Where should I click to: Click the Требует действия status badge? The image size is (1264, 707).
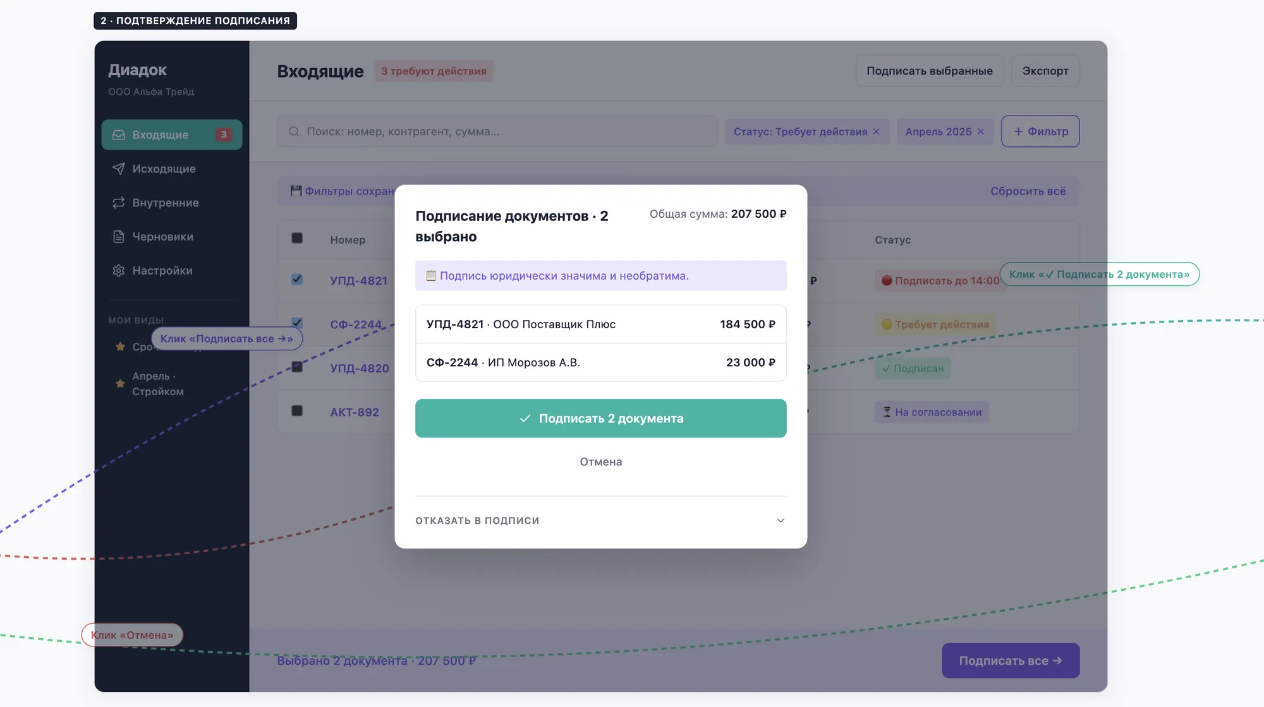(x=935, y=324)
